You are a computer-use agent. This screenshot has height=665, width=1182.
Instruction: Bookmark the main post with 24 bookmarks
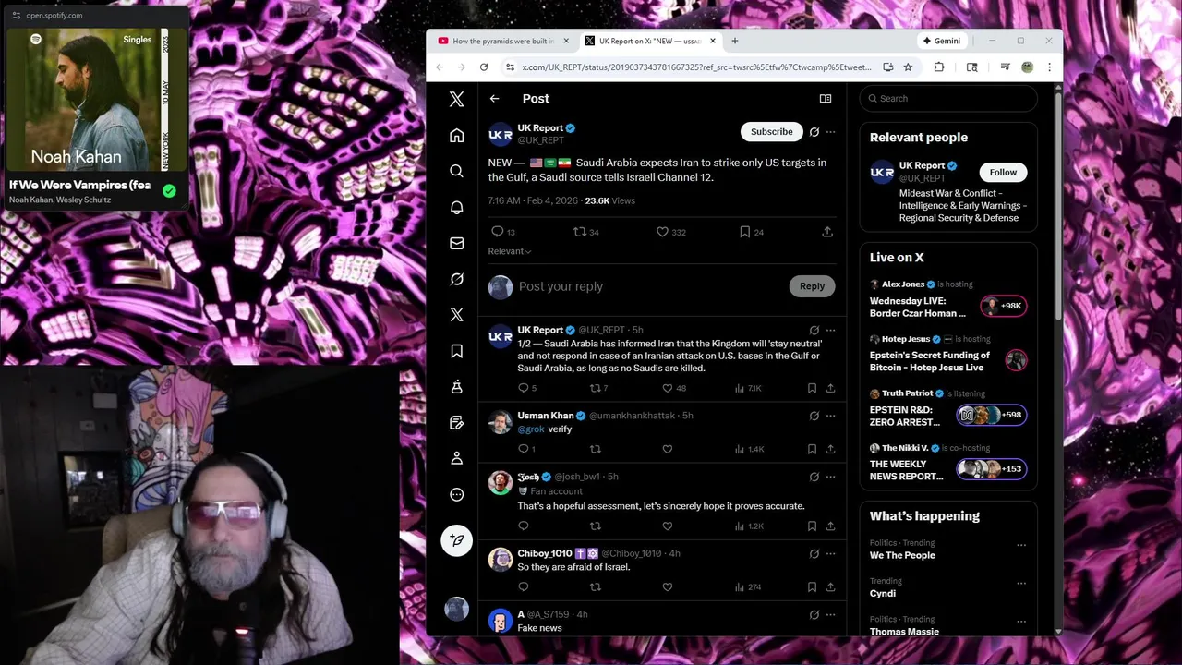751,232
